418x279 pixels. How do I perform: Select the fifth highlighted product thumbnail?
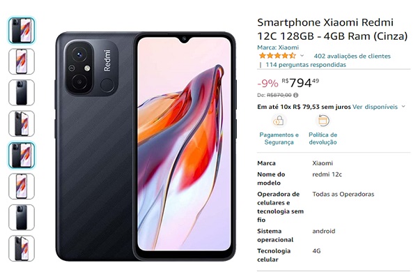tap(22, 155)
